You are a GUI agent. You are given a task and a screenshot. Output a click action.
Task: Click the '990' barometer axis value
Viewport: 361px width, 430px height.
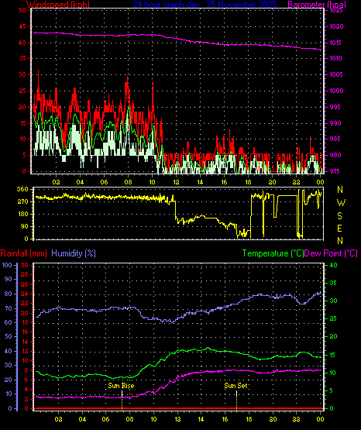(x=335, y=123)
